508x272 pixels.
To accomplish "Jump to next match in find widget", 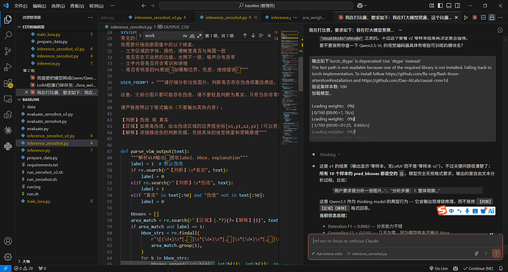I will pyautogui.click(x=253, y=35).
